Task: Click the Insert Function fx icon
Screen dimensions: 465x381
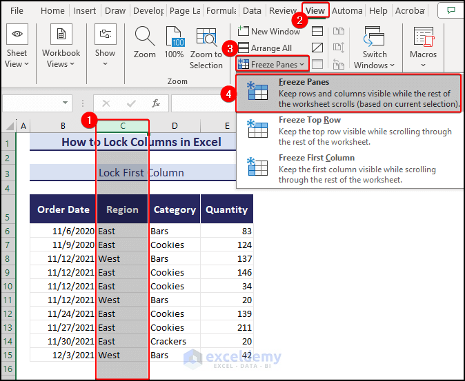Action: pyautogui.click(x=156, y=103)
